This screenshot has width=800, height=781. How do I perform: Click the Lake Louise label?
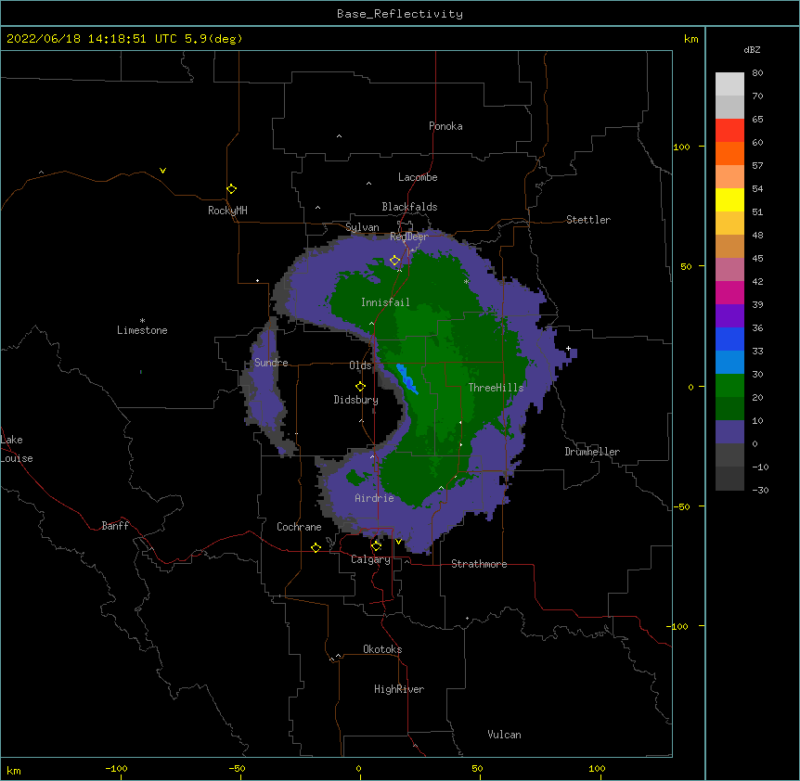[17, 449]
